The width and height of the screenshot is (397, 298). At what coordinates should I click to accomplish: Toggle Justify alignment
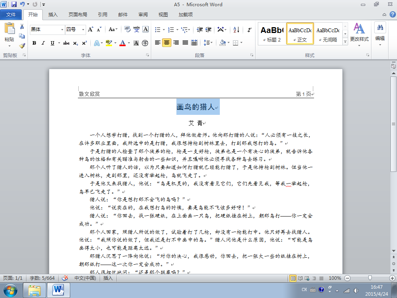tap(185, 43)
